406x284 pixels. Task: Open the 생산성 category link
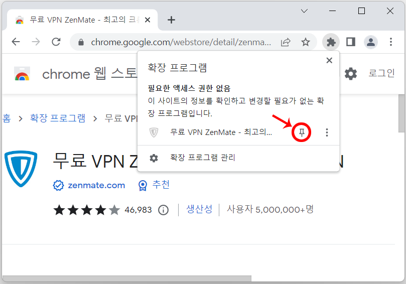[x=199, y=209]
